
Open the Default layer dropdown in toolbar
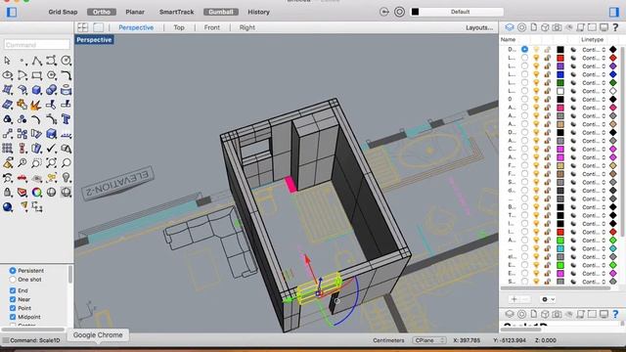click(457, 12)
